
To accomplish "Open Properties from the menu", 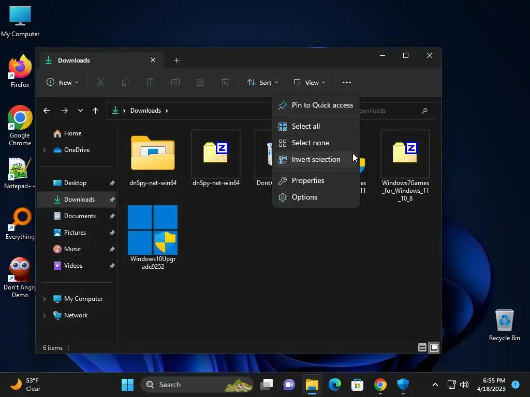I will click(x=316, y=180).
